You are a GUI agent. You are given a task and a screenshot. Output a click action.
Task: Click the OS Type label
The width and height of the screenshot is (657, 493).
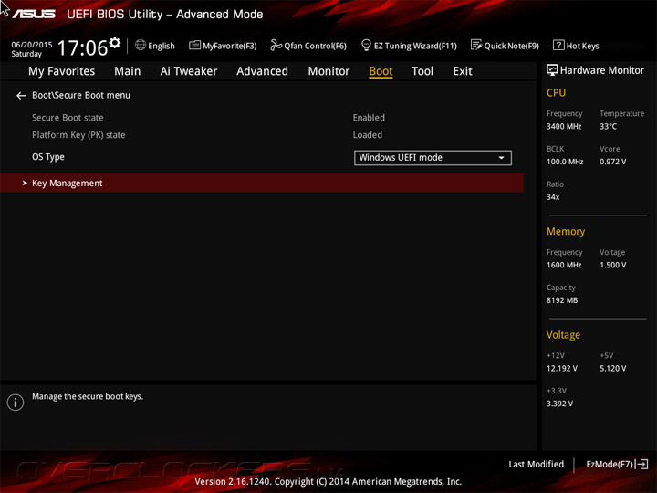(x=48, y=157)
